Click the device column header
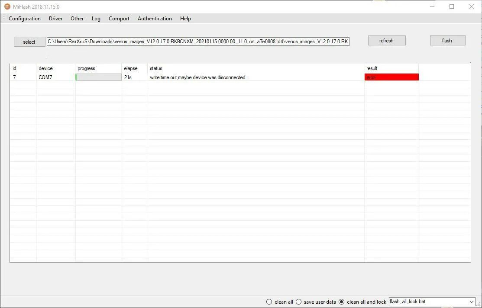 point(55,68)
